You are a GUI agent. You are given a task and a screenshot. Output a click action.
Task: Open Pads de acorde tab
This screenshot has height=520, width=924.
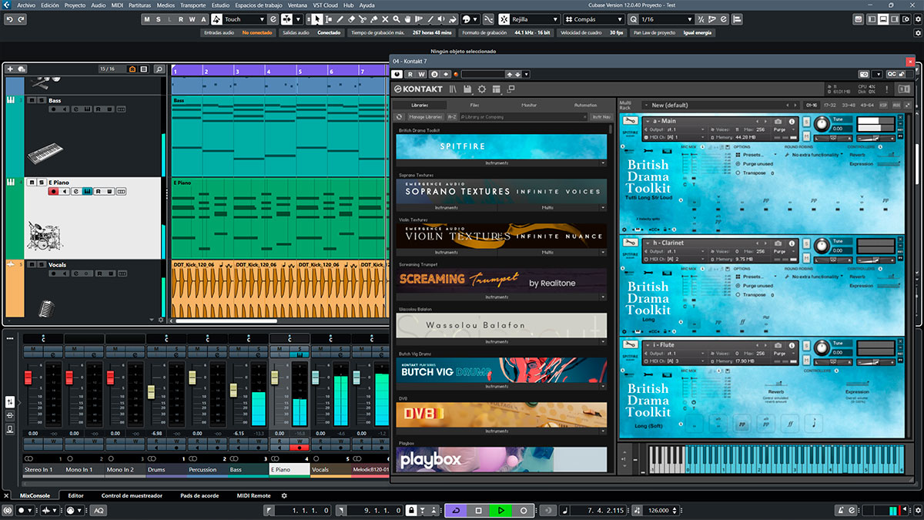[199, 495]
